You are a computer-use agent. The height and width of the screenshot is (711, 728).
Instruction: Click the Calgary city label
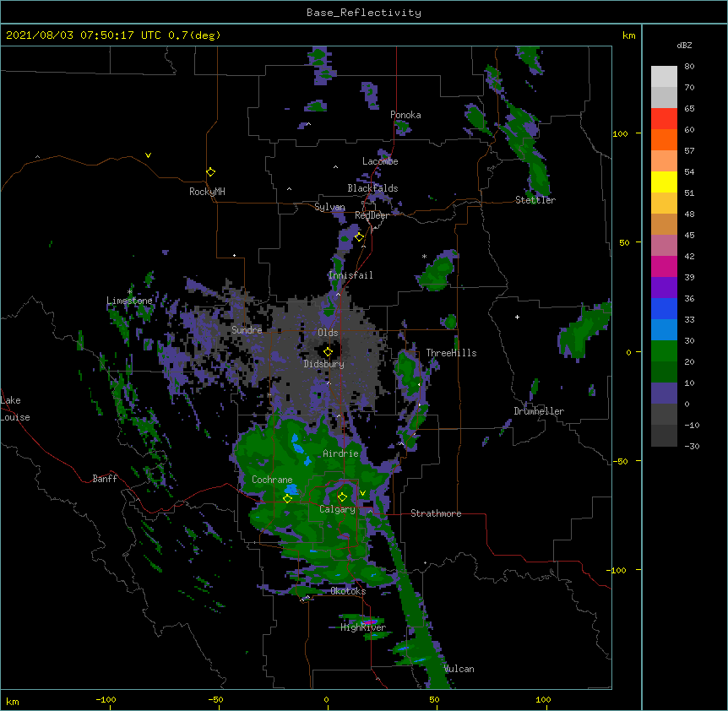tap(338, 509)
